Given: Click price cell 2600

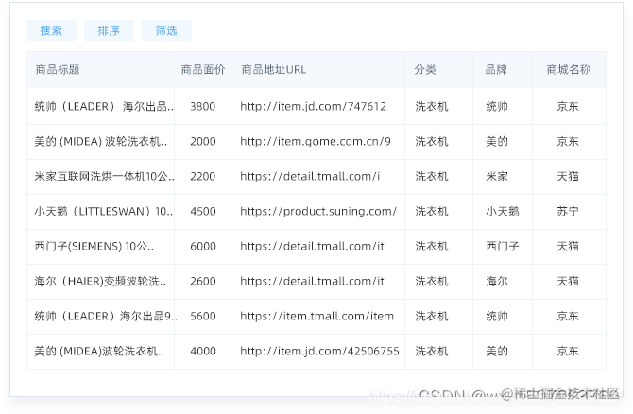Looking at the screenshot, I should pos(203,281).
